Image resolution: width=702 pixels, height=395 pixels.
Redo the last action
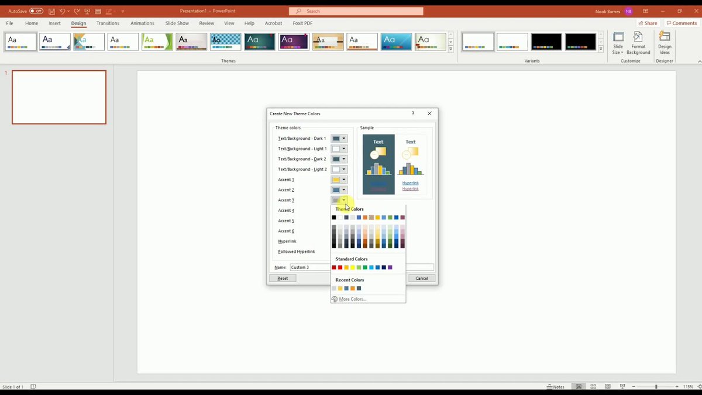76,11
